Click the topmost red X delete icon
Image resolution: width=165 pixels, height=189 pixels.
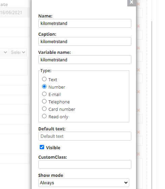138,4
